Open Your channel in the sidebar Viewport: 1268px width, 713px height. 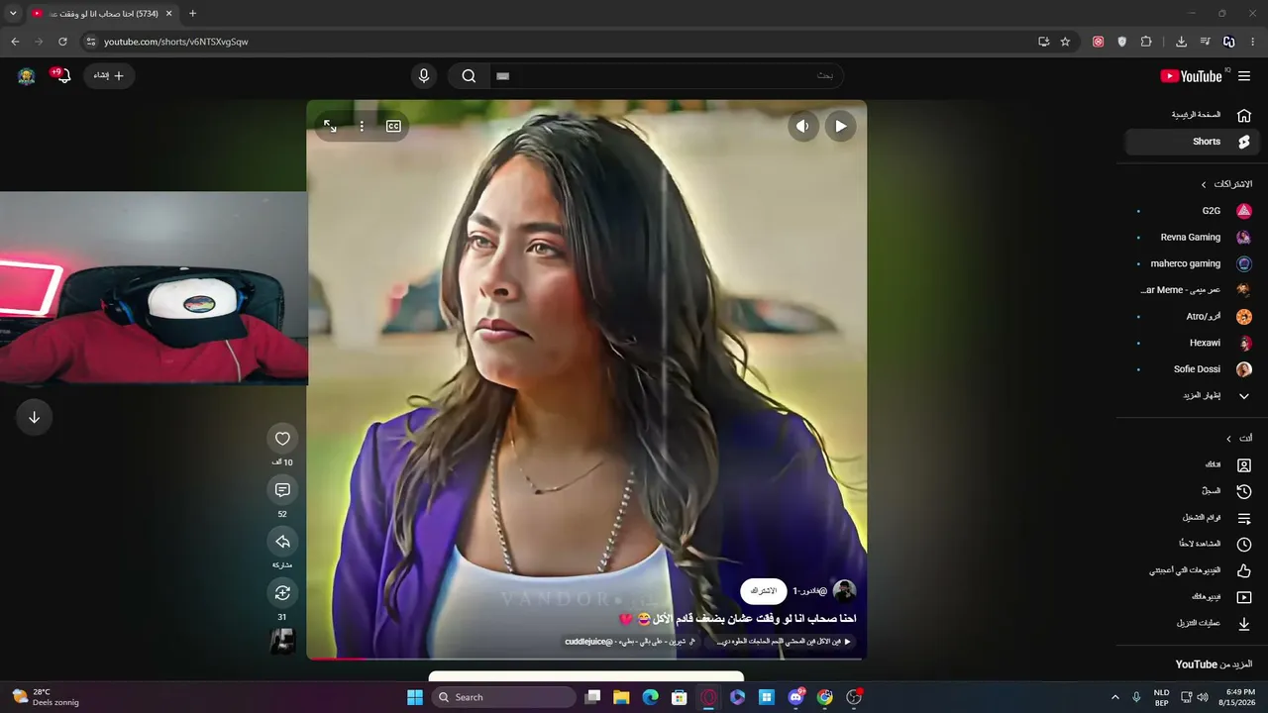click(x=1190, y=465)
